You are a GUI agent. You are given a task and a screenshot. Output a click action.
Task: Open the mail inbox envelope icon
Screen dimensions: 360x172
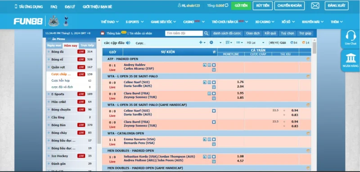coord(315,5)
